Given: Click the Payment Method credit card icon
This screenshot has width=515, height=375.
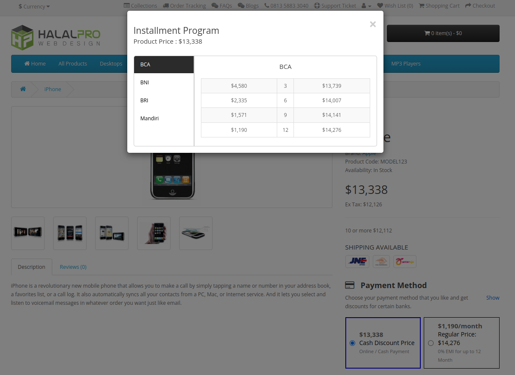Looking at the screenshot, I should pyautogui.click(x=349, y=285).
